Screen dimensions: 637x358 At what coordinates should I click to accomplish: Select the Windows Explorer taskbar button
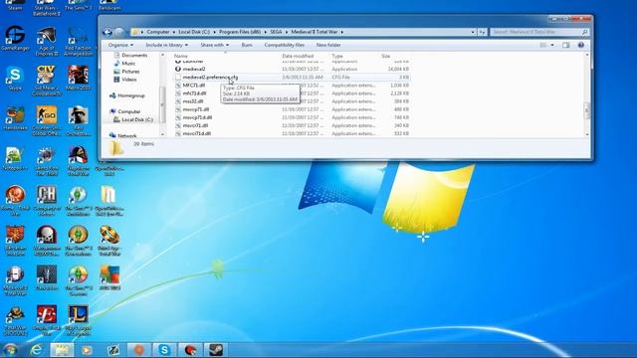click(x=62, y=350)
